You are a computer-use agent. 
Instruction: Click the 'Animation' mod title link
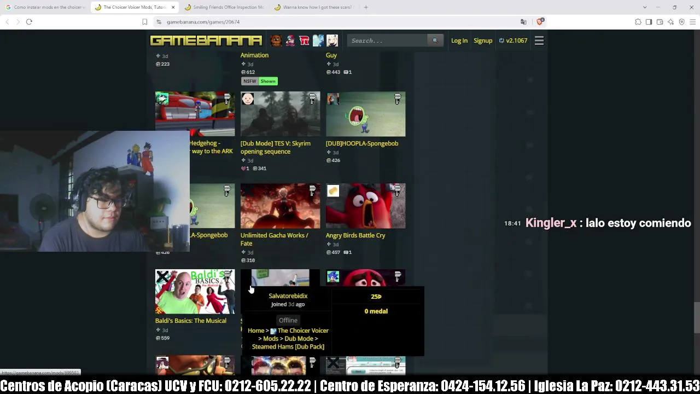coord(255,55)
